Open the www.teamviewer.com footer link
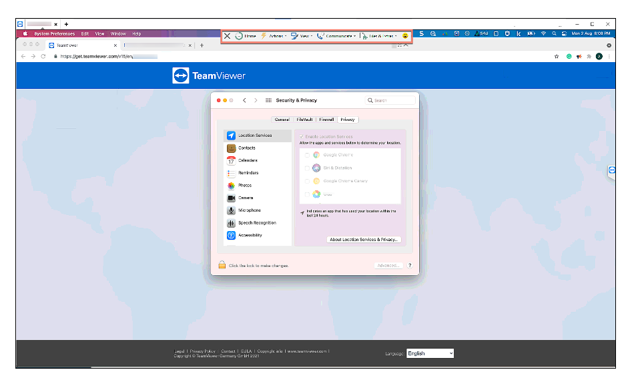This screenshot has height=380, width=634. [307, 351]
